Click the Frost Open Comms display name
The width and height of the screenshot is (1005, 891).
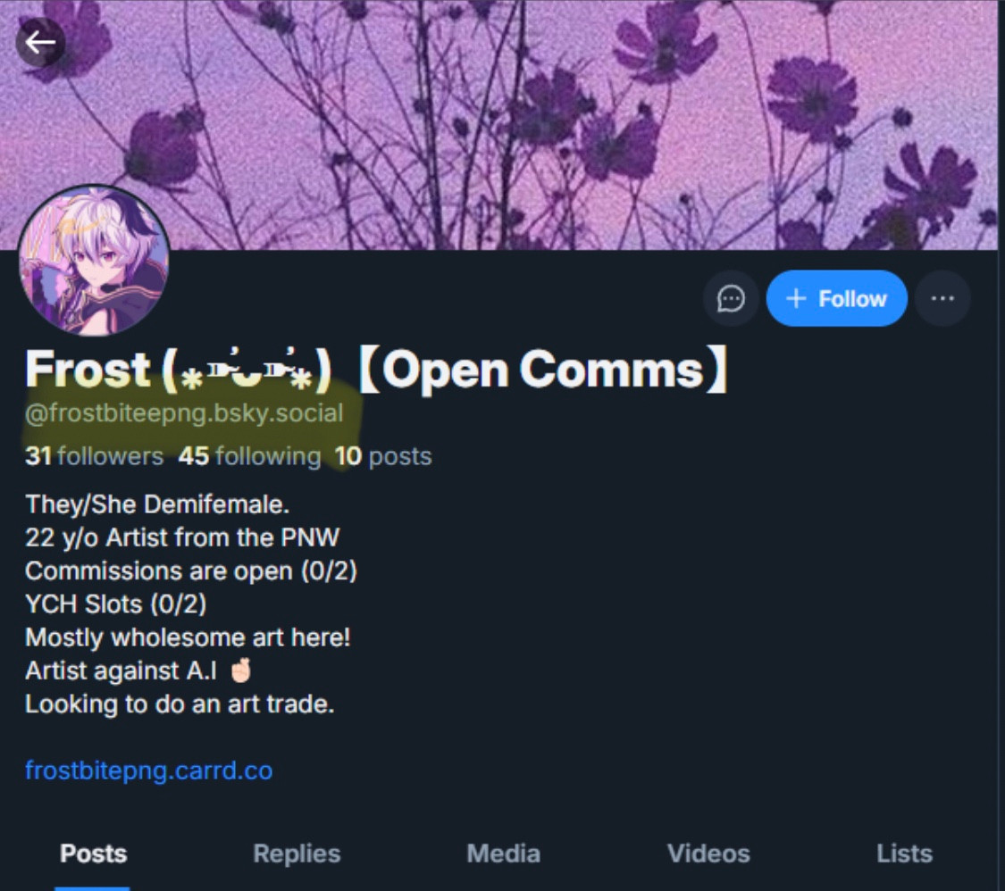376,370
